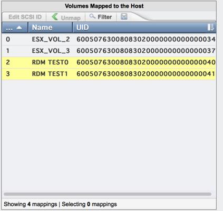Sort by the SCSI ID column header
Viewport: 223px width, 211px height.
click(15, 27)
